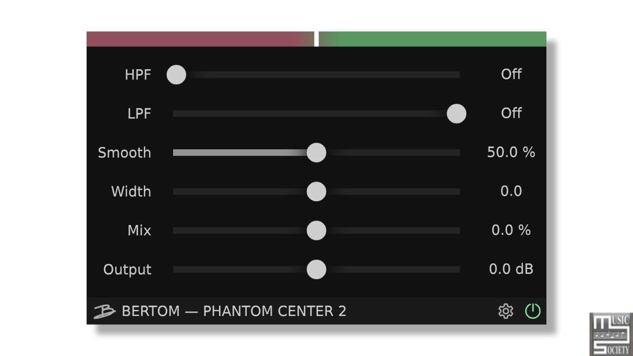633x356 pixels.
Task: Click the Music Society watermark logo
Action: pyautogui.click(x=611, y=334)
